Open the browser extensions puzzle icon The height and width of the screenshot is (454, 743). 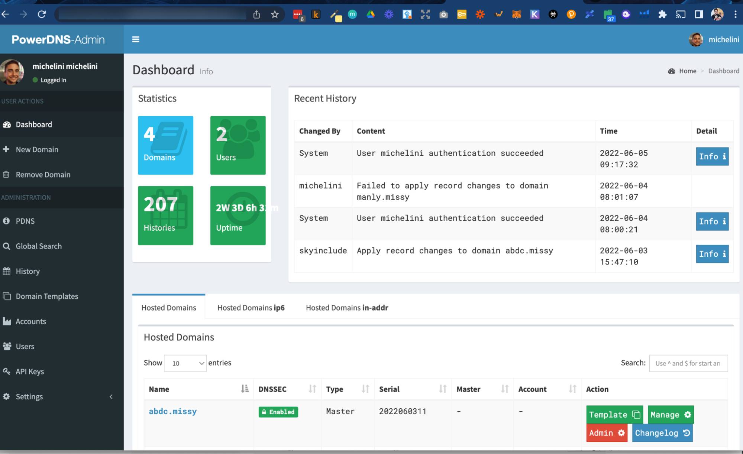pos(662,14)
